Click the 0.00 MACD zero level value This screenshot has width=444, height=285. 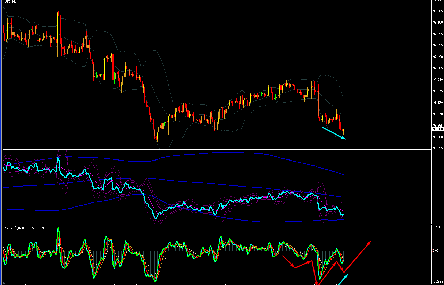(x=435, y=251)
